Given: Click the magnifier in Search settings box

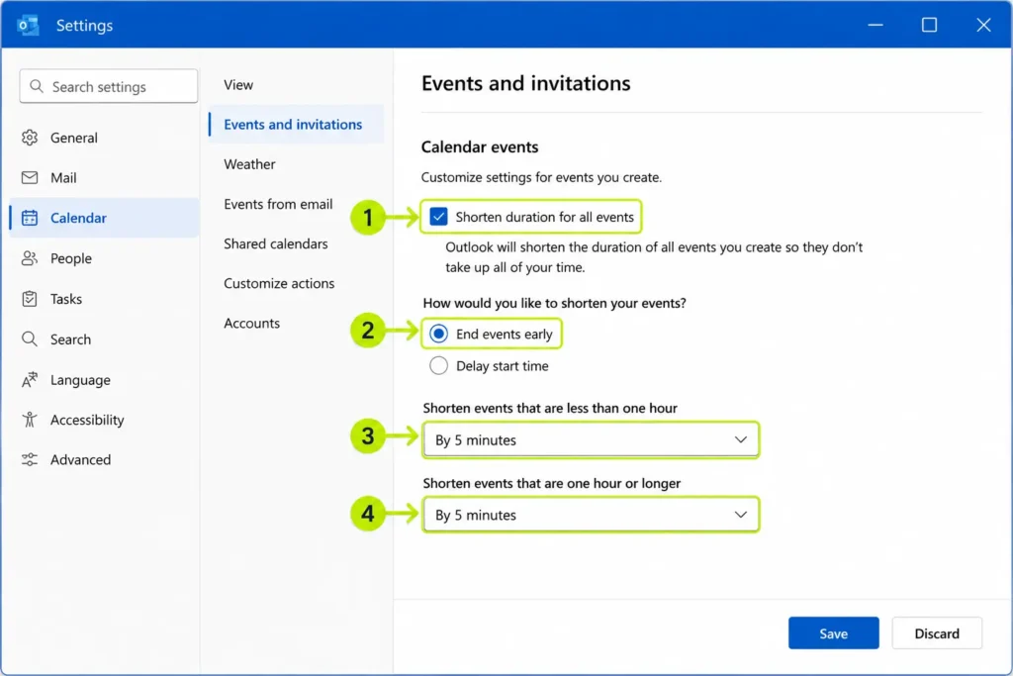Looking at the screenshot, I should point(37,86).
